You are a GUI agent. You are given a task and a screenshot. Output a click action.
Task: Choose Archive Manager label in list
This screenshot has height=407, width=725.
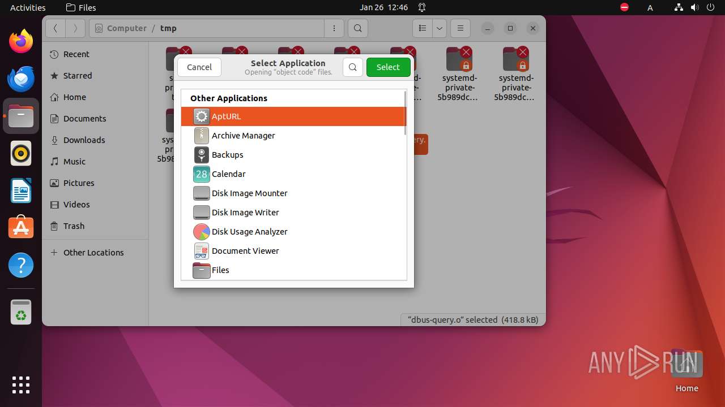244,136
